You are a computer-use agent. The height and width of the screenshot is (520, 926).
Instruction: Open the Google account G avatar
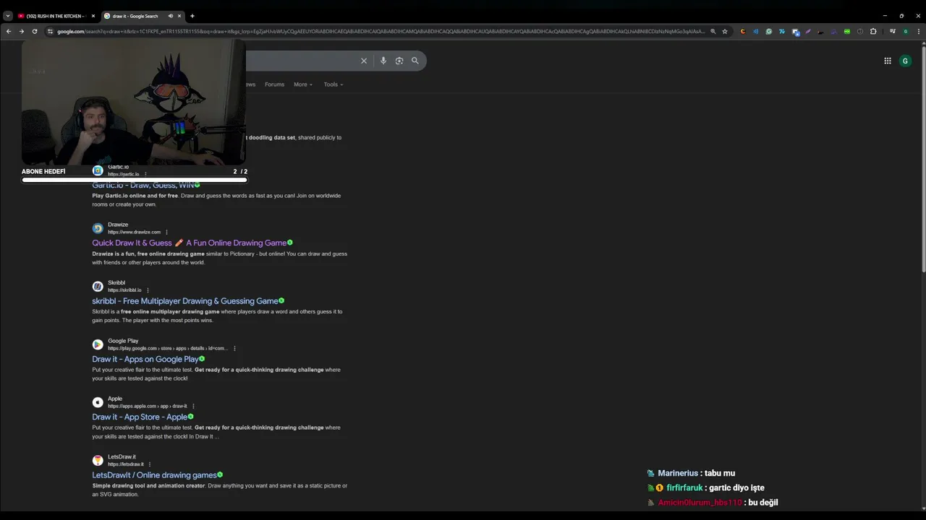(905, 61)
